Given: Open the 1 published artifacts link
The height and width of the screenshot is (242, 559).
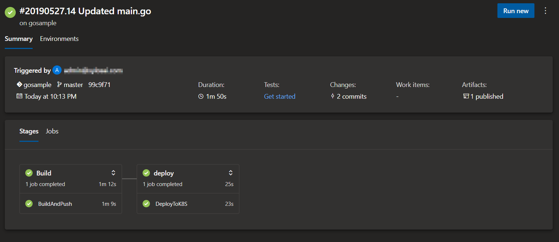Looking at the screenshot, I should tap(487, 97).
